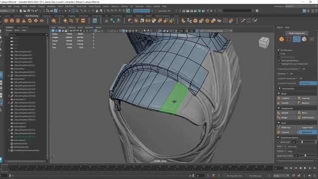Open the Shading menu in viewport panel

pos(62,27)
